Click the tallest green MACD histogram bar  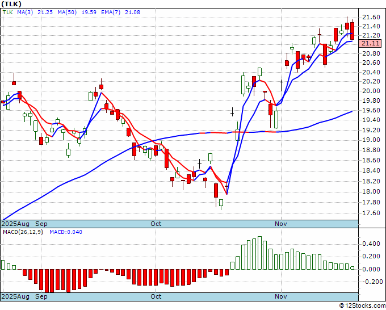point(259,253)
